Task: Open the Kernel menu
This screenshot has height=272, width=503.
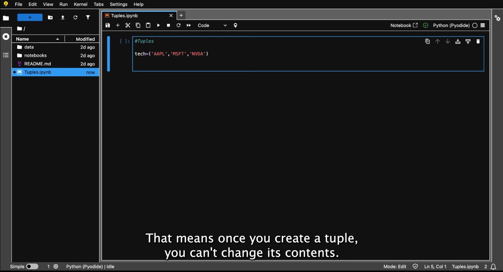Action: [x=80, y=4]
